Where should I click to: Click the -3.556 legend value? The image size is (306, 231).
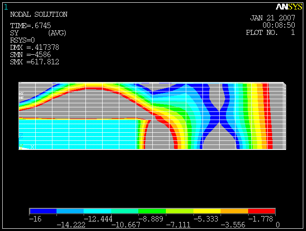[x=233, y=225]
